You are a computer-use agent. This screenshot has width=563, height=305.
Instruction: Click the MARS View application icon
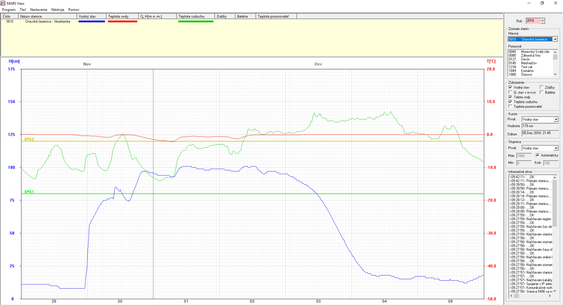pyautogui.click(x=3, y=3)
